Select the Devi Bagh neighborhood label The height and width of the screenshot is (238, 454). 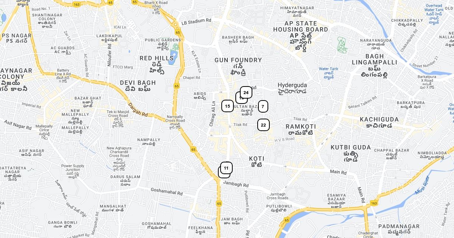(x=138, y=86)
